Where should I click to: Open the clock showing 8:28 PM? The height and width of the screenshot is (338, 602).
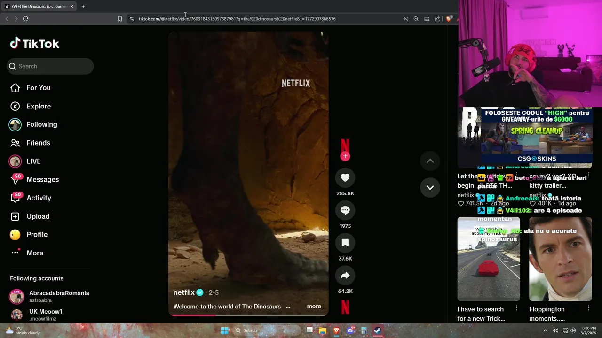pyautogui.click(x=589, y=330)
